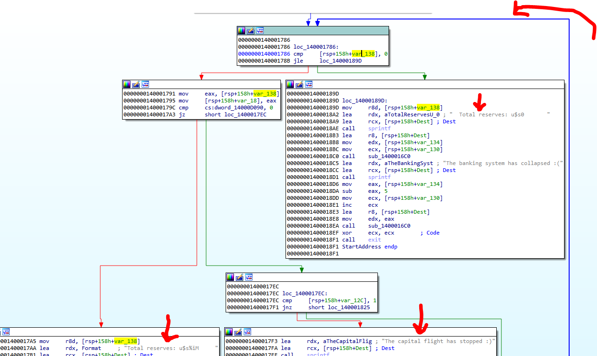
Task: Click the group nodes icon in the loc_140001786 block
Action: pyautogui.click(x=260, y=31)
